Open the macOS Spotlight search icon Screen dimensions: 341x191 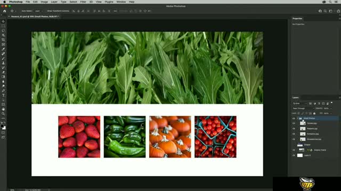click(x=330, y=2)
